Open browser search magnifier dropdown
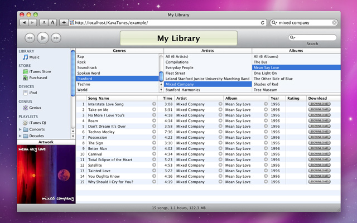Viewport: 357px width, 223px height. (x=274, y=22)
